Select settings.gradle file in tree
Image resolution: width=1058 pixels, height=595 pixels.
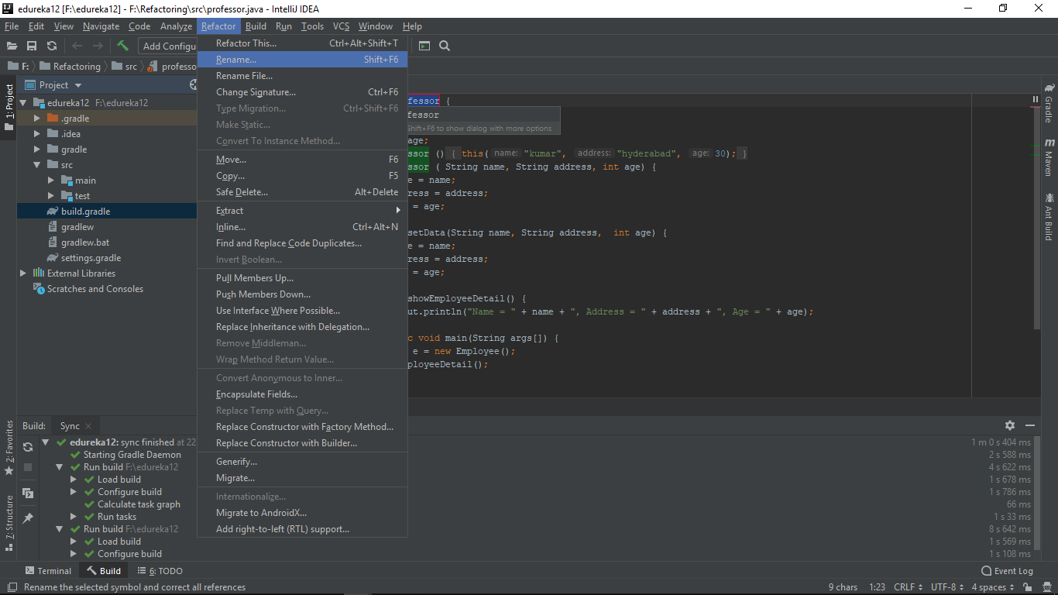(91, 258)
